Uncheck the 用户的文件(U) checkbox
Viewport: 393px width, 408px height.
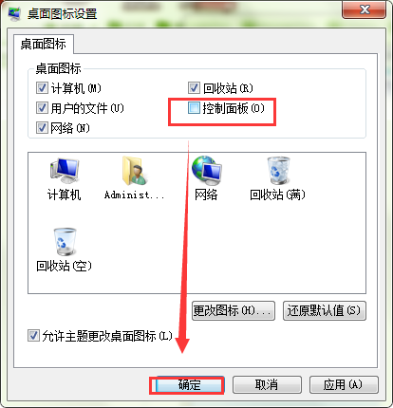click(x=42, y=108)
